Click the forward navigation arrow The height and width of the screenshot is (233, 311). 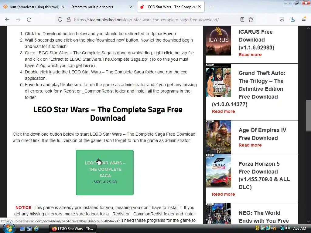18,20
